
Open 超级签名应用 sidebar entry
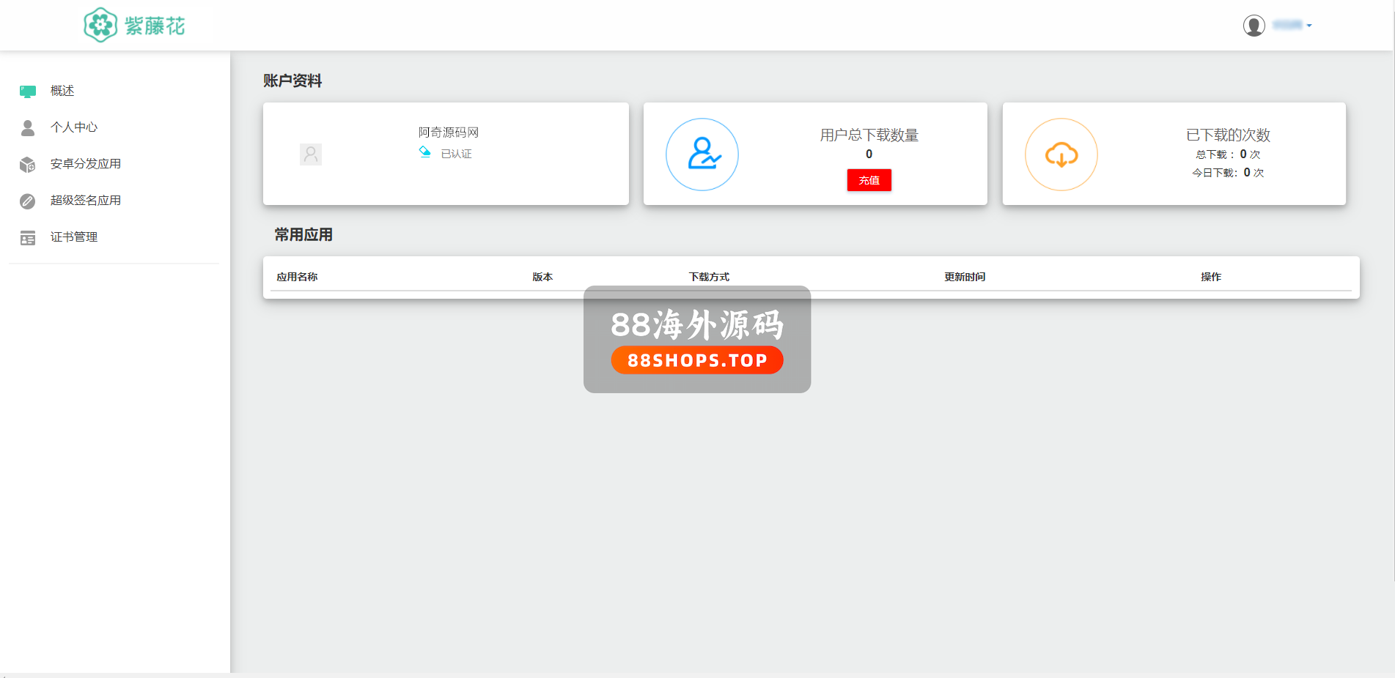(x=86, y=201)
